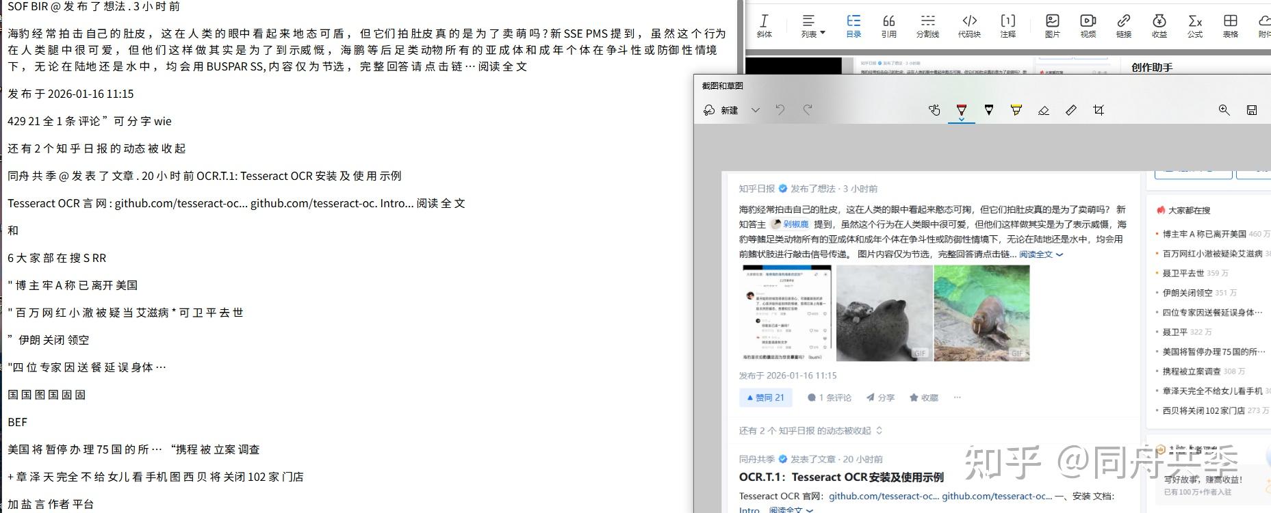
Task: Open article title OCR.T.1: Tesseract OCR安装及使用示例 in snip
Action: click(841, 477)
